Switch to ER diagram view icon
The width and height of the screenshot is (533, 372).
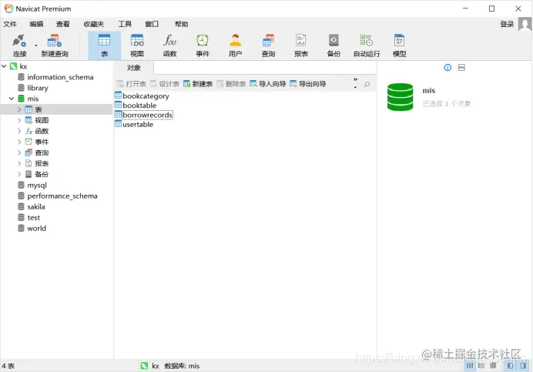click(x=493, y=366)
